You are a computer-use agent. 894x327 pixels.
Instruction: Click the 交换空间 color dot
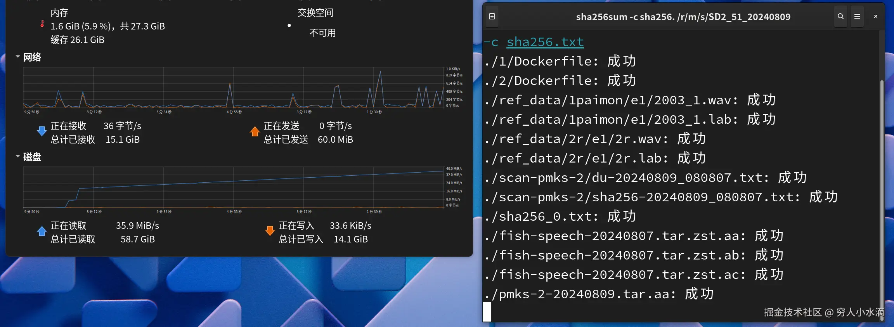point(289,26)
